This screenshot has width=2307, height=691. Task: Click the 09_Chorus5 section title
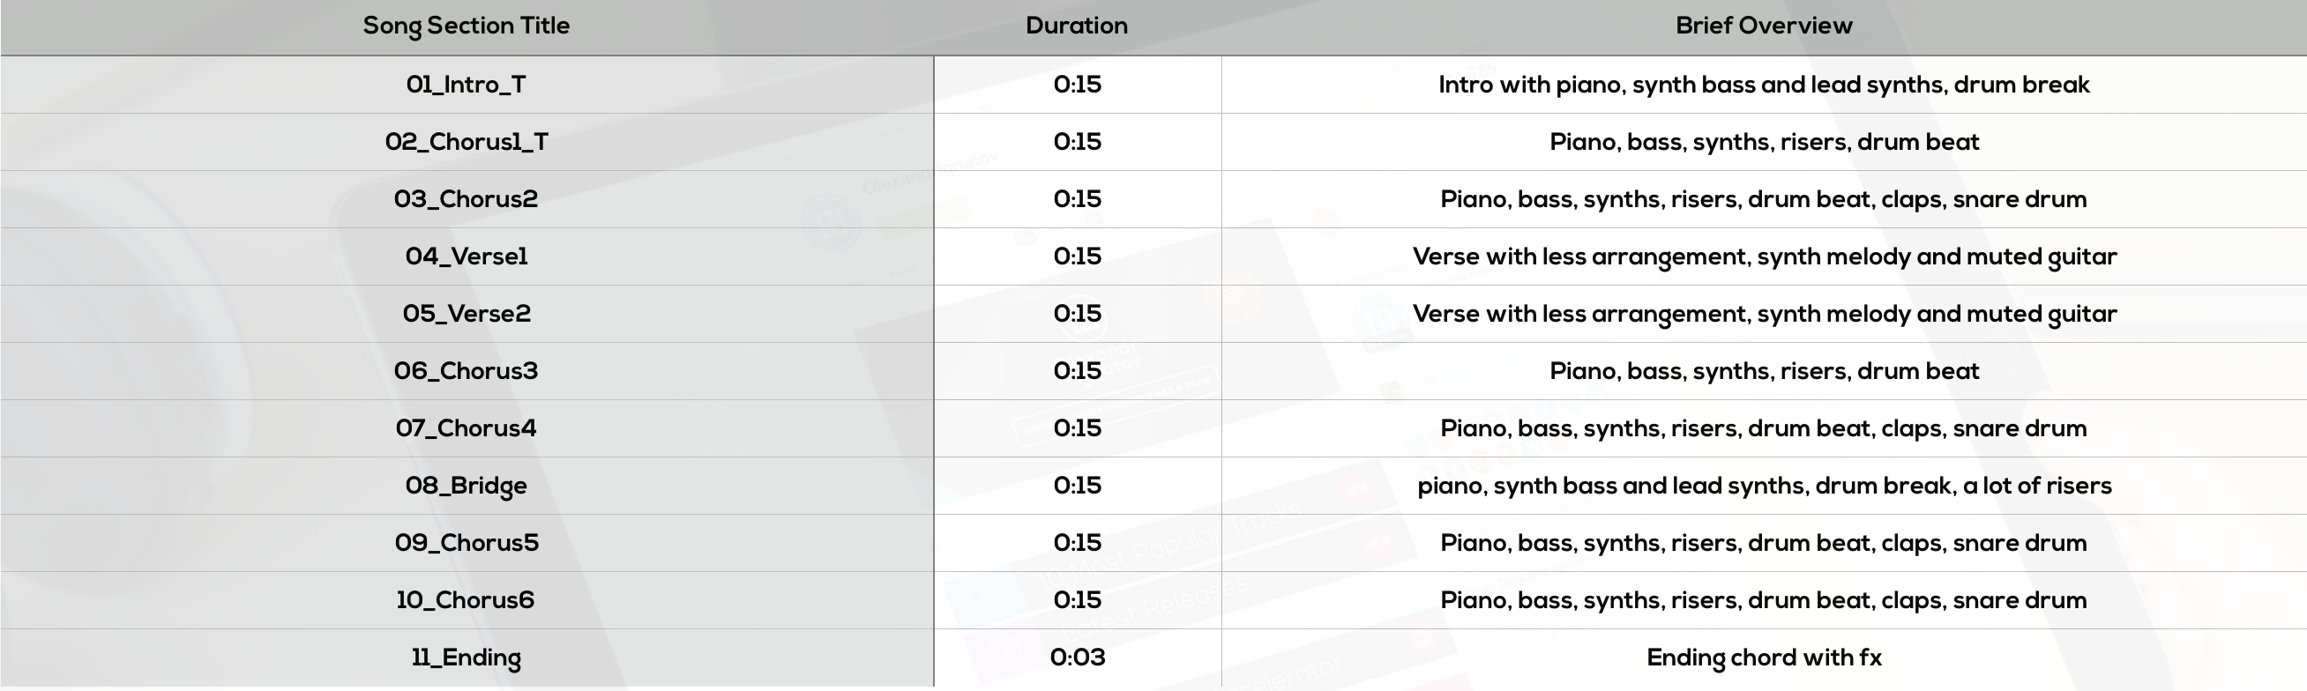point(466,543)
